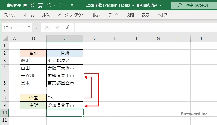
Task: Select the cell containing 東京都国立市
Action: click(x=65, y=83)
